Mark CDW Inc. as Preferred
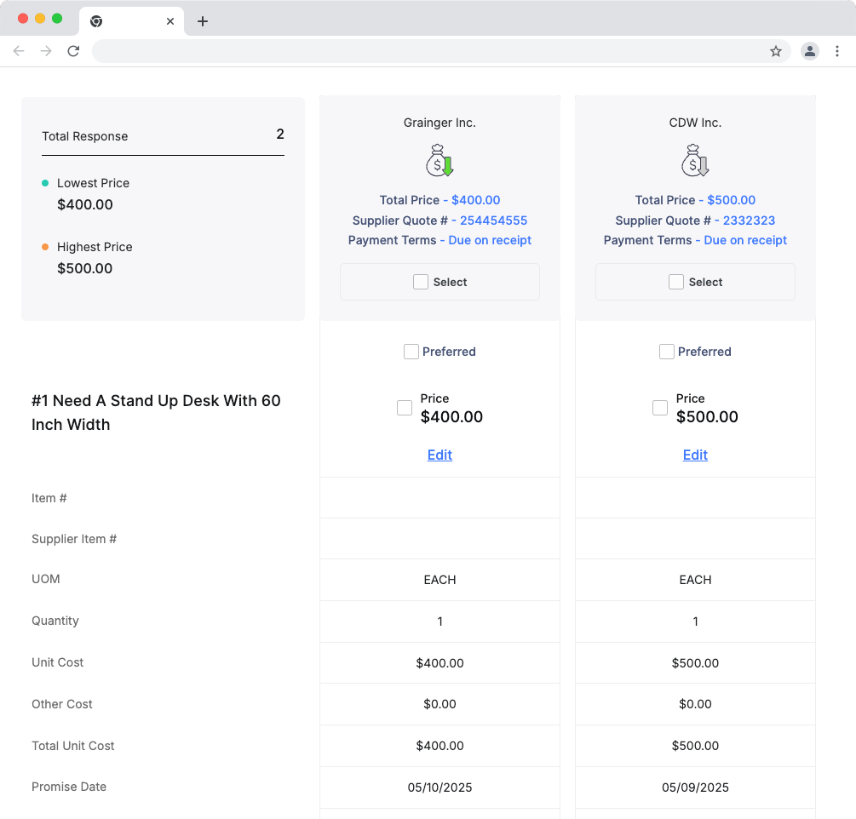Viewport: 856px width, 819px height. (x=667, y=352)
